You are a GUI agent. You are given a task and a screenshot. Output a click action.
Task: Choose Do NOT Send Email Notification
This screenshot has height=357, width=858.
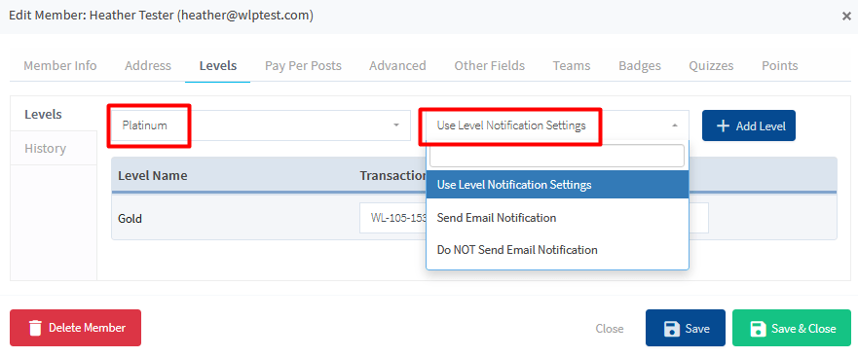tap(557, 250)
